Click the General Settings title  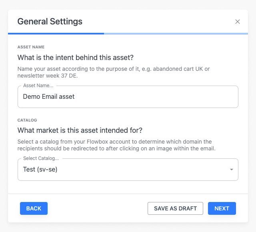tap(50, 22)
